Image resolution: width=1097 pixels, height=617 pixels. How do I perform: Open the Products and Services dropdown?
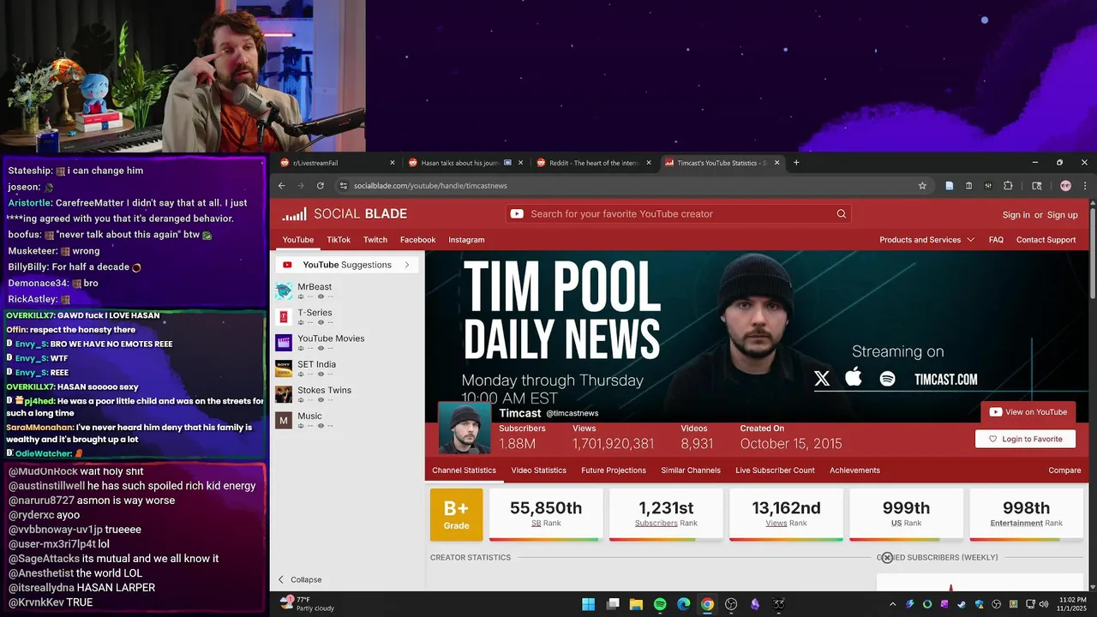tap(926, 240)
